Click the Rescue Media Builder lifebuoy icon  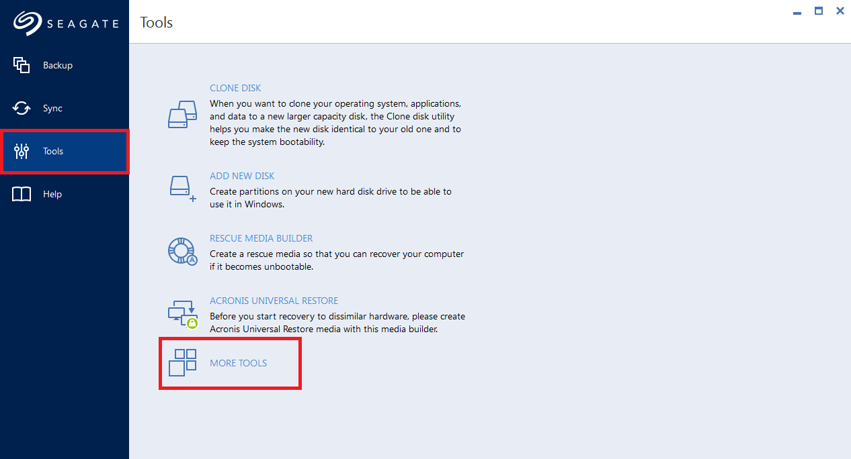[x=182, y=252]
